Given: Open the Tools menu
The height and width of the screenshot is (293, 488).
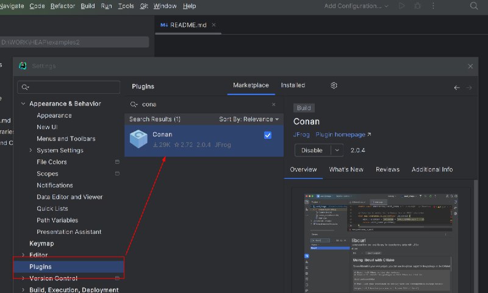Looking at the screenshot, I should [126, 6].
